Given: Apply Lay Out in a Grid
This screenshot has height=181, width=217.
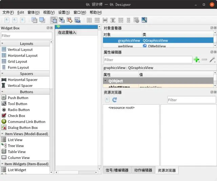Looking at the screenshot, I should pyautogui.click(x=121, y=20).
